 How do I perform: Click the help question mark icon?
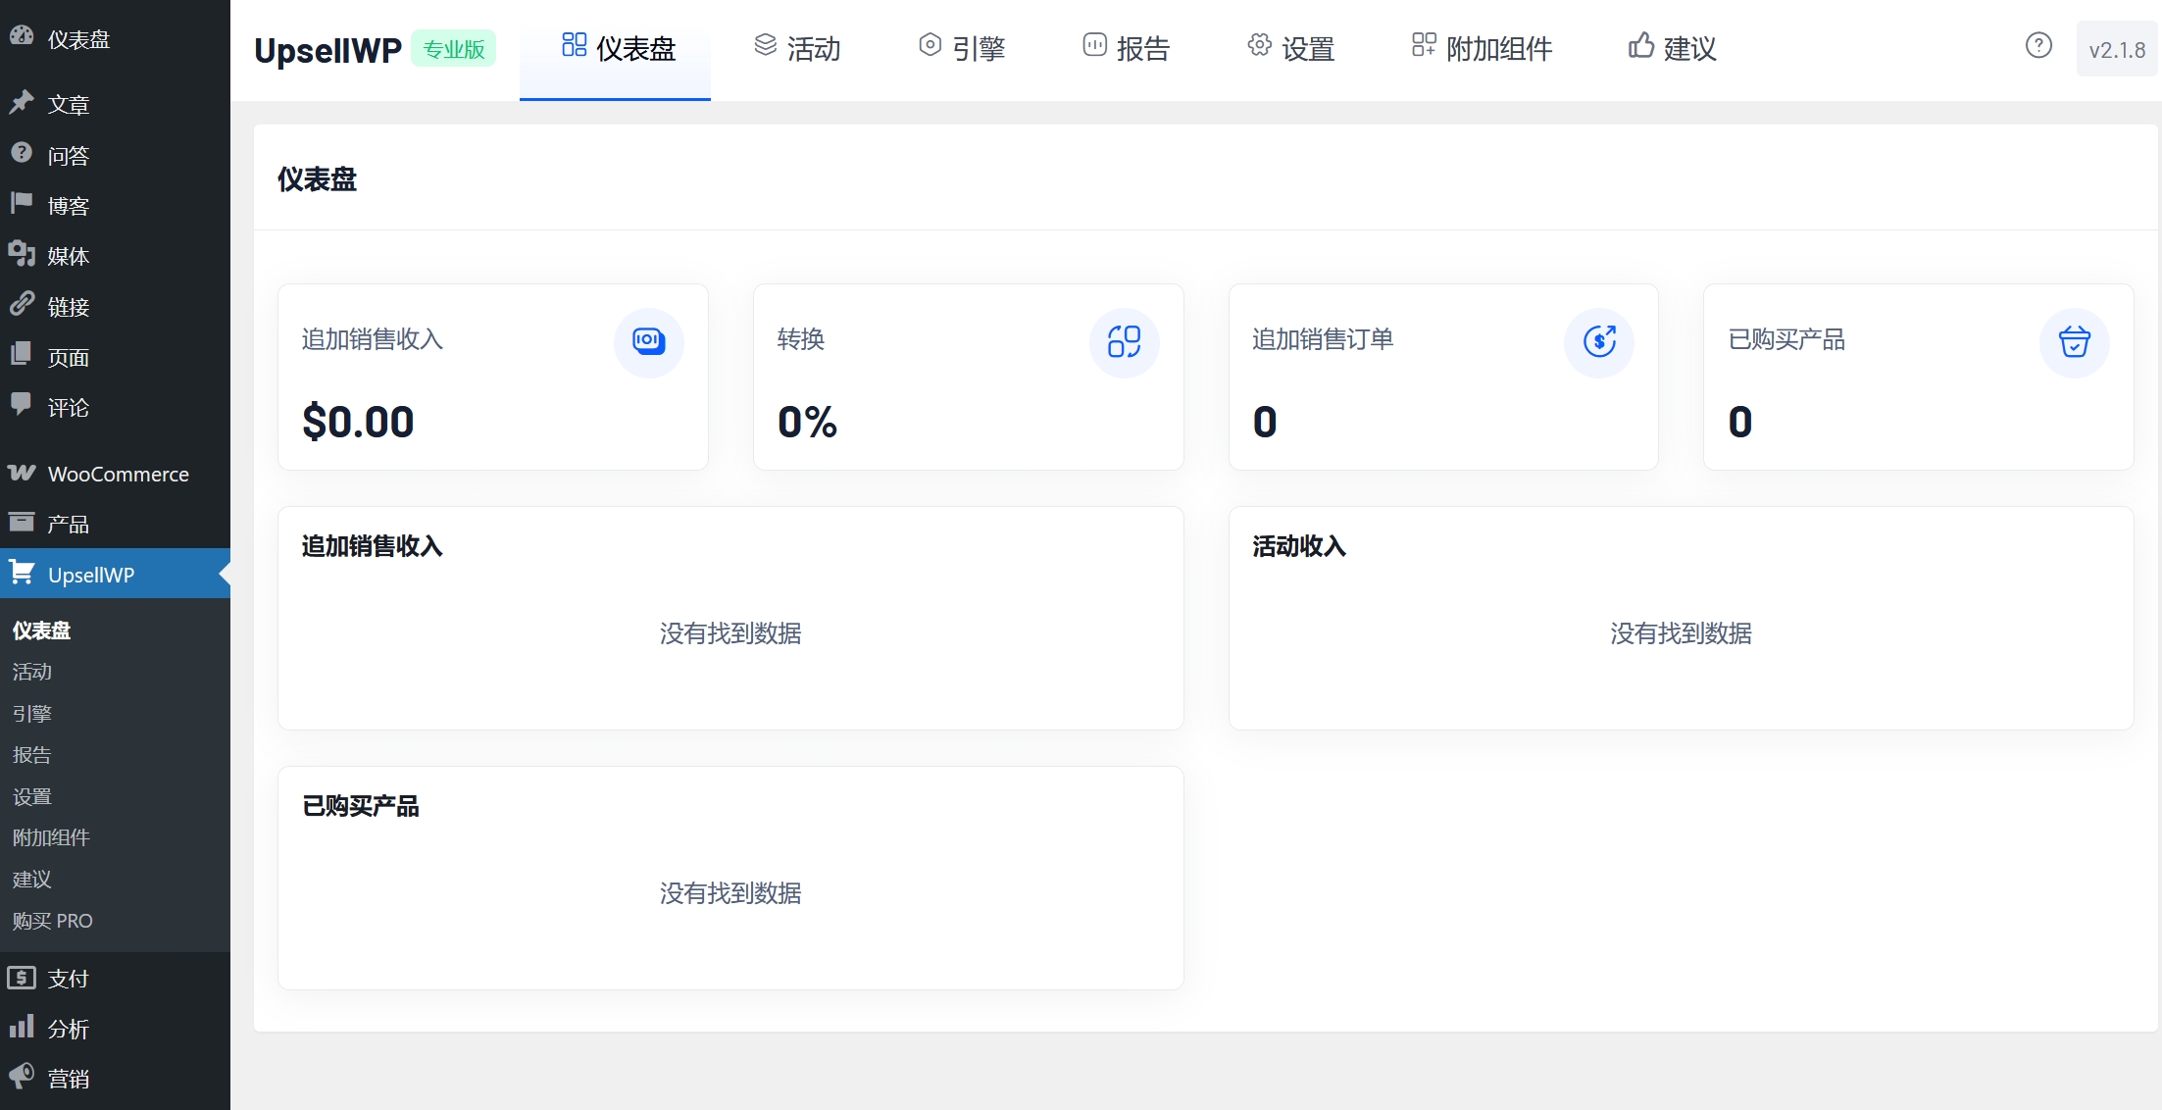[2038, 46]
